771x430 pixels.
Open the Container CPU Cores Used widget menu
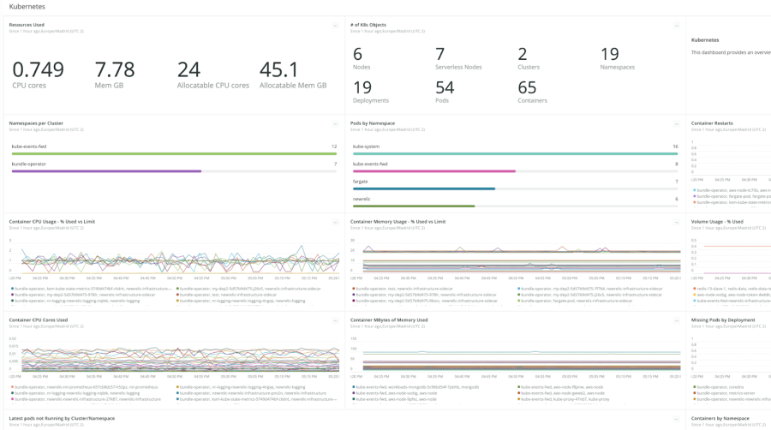tap(335, 320)
